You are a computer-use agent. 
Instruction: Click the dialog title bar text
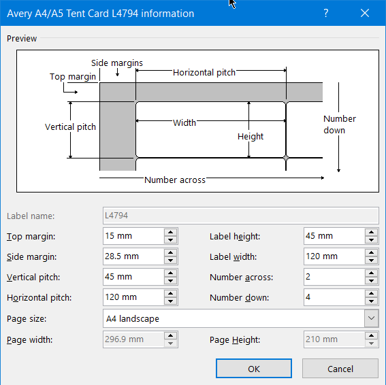pyautogui.click(x=101, y=14)
